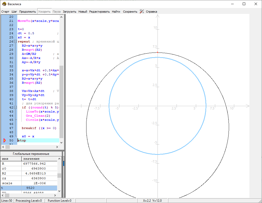Maximize the Василиса window
The height and width of the screenshot is (203, 262).
(244, 4)
